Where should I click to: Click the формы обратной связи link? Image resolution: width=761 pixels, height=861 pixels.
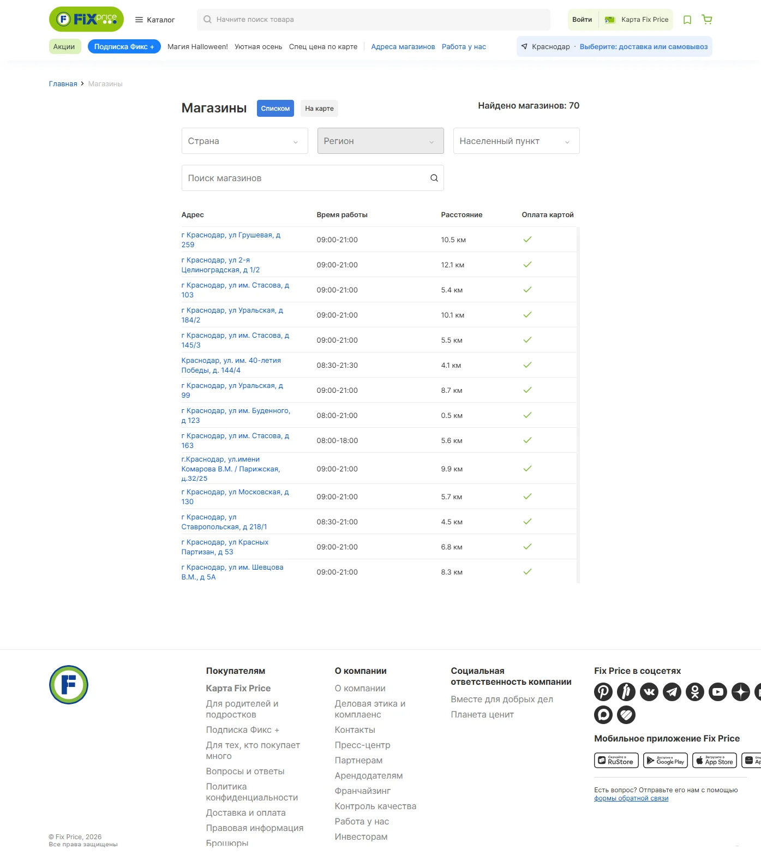coord(631,798)
